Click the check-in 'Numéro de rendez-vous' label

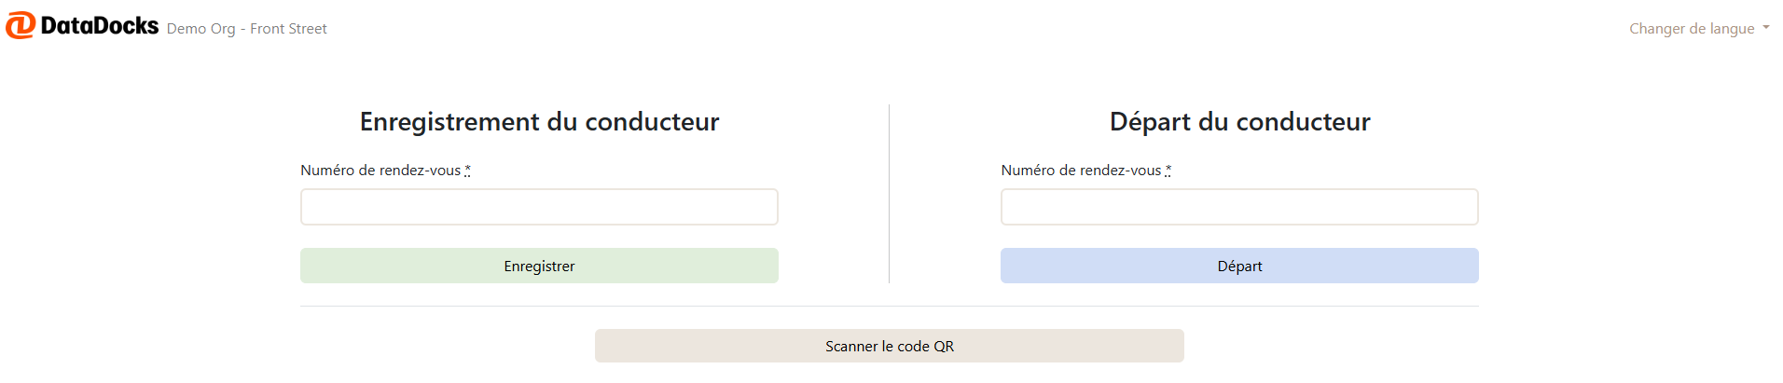click(x=380, y=171)
